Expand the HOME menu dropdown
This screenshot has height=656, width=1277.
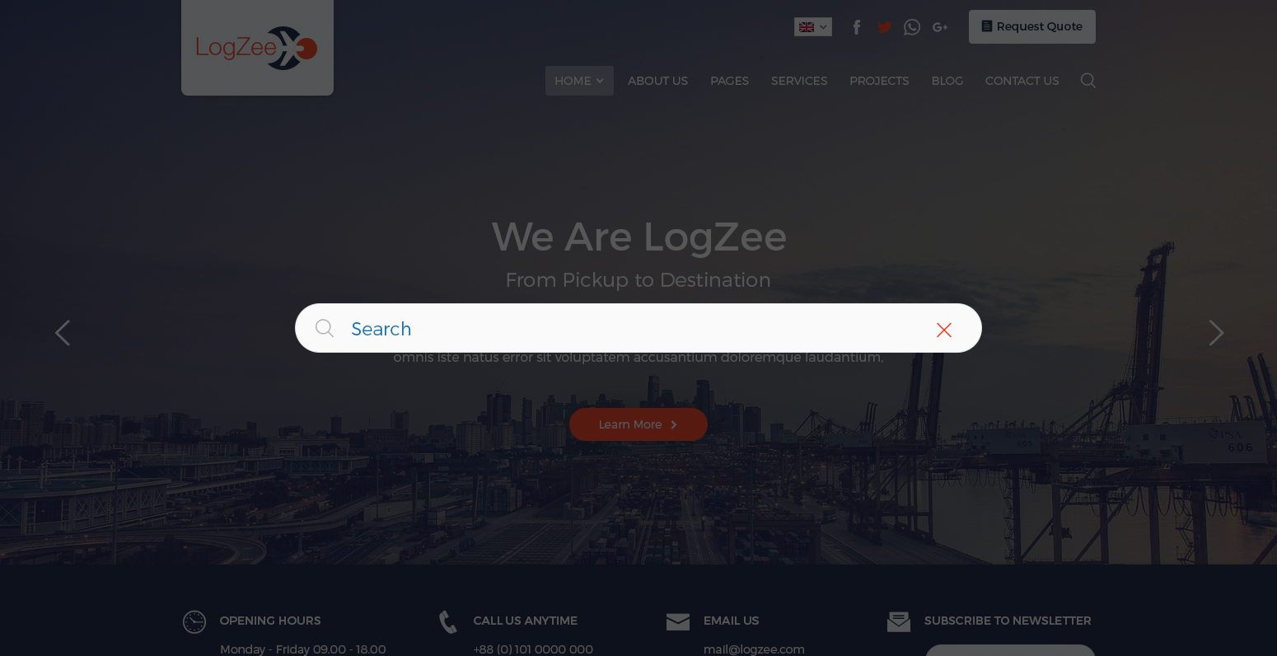[x=579, y=81]
